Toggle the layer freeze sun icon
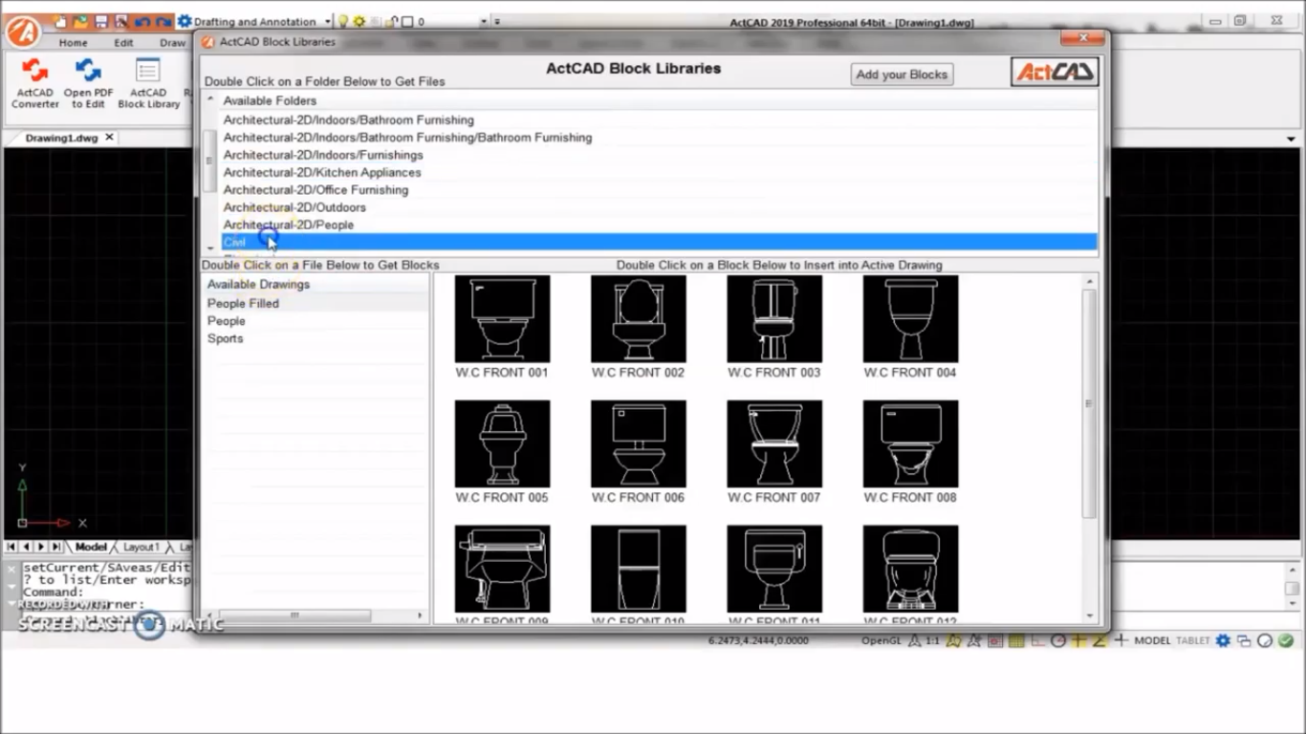The image size is (1306, 734). (359, 21)
